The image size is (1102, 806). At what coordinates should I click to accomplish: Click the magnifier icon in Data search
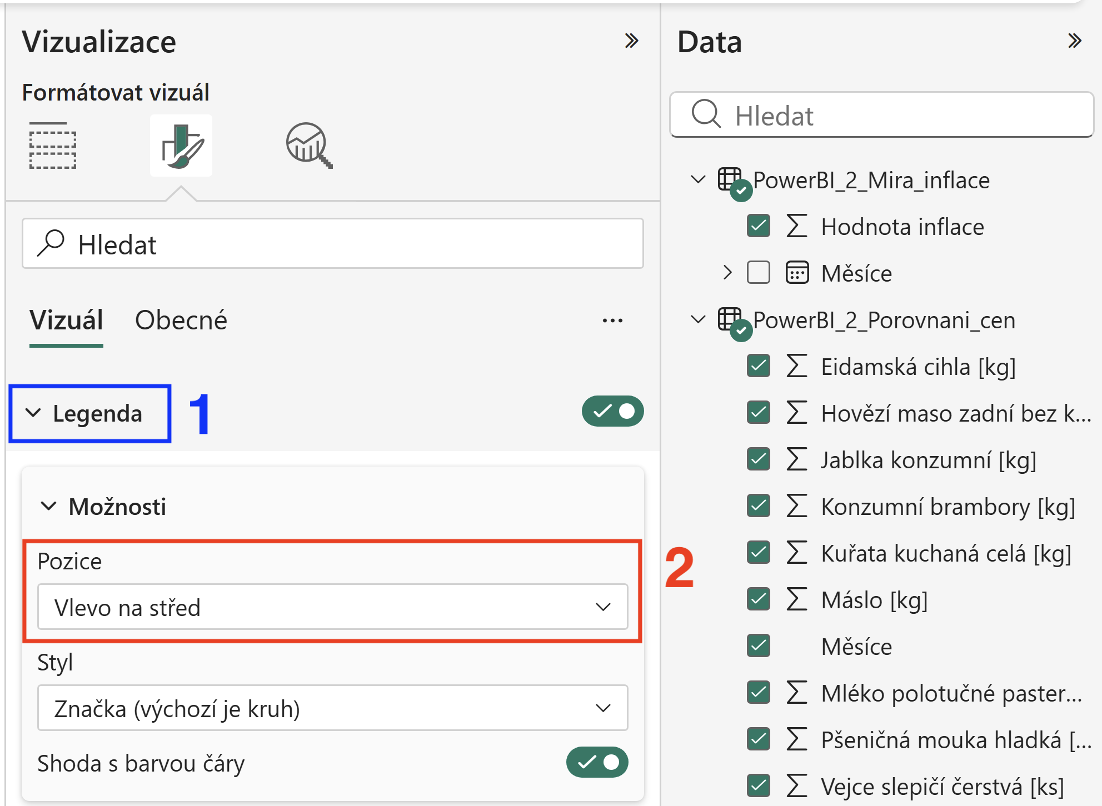click(706, 114)
